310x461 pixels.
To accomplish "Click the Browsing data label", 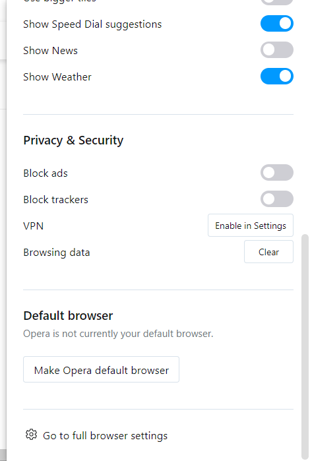I will [x=57, y=253].
